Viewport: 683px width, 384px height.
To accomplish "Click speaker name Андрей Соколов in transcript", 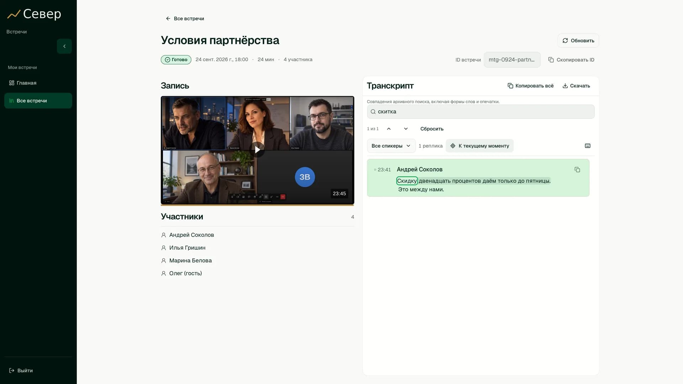I will tap(420, 170).
